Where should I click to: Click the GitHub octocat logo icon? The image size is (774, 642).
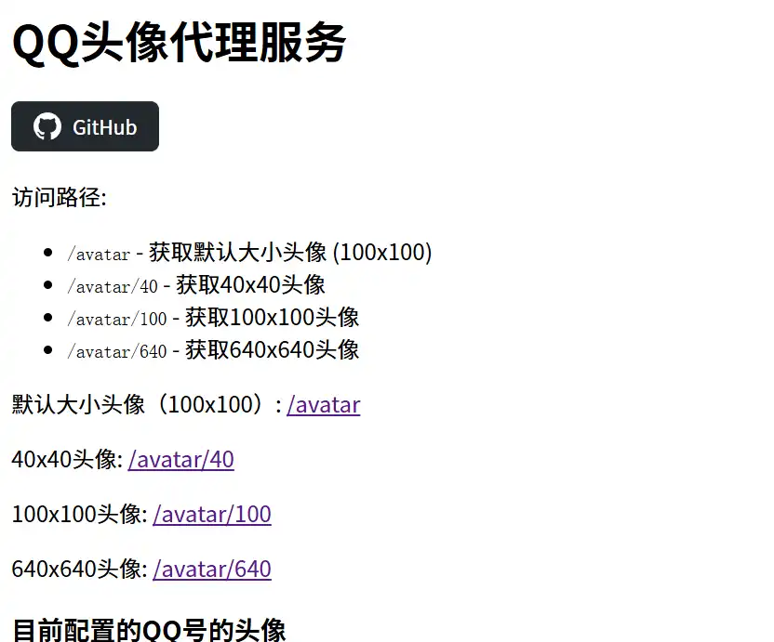click(x=47, y=127)
